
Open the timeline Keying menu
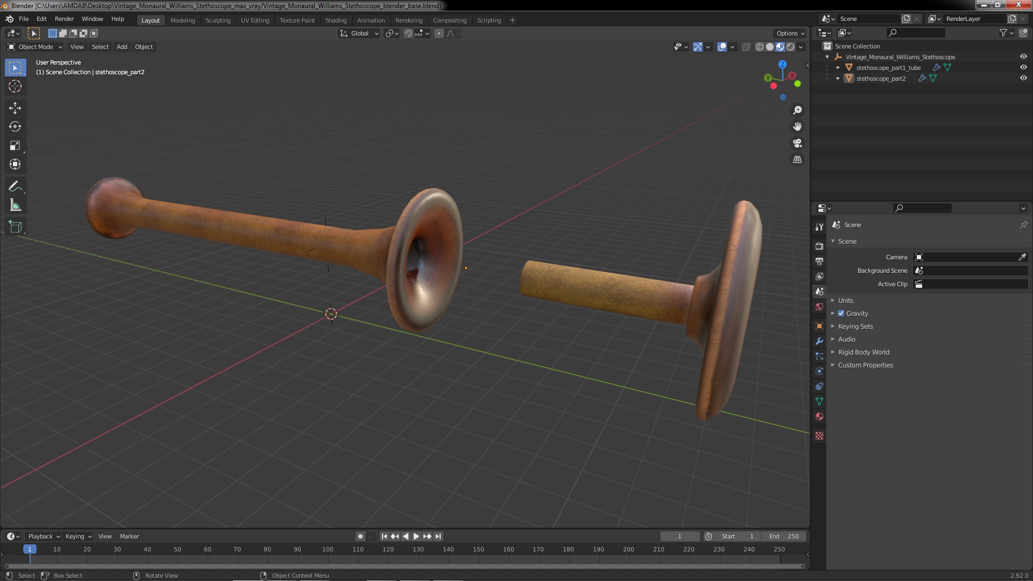78,536
